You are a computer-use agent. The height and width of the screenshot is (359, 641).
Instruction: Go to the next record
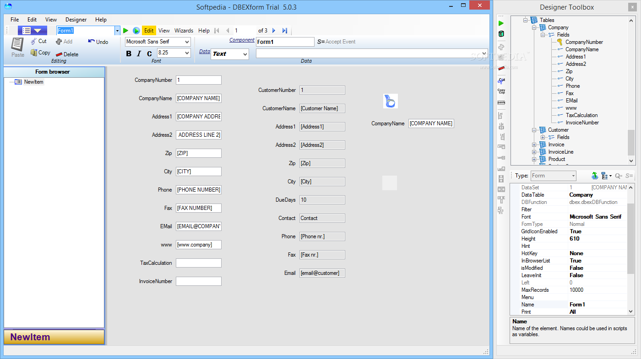click(x=274, y=31)
